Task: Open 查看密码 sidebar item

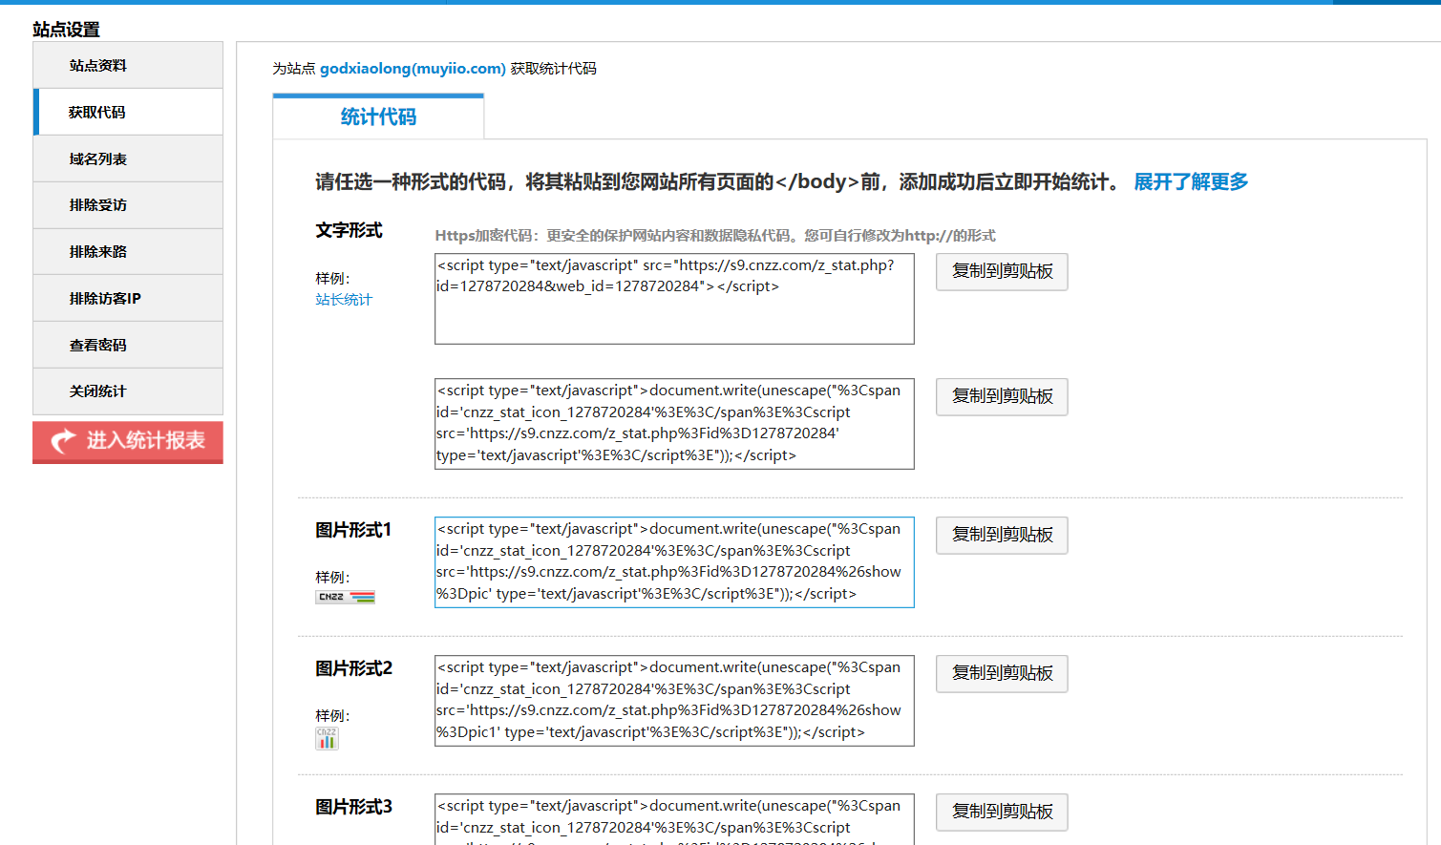Action: click(x=128, y=345)
